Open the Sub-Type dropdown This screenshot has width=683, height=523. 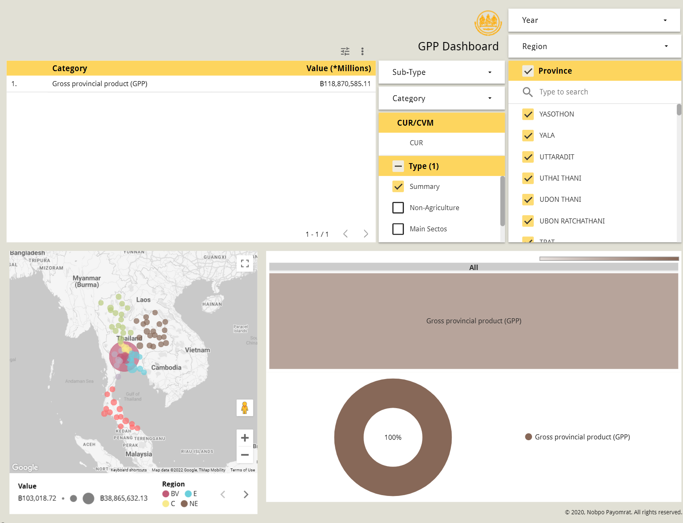point(441,72)
